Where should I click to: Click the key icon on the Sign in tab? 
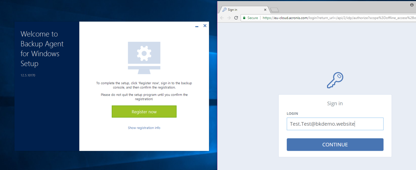(x=224, y=9)
